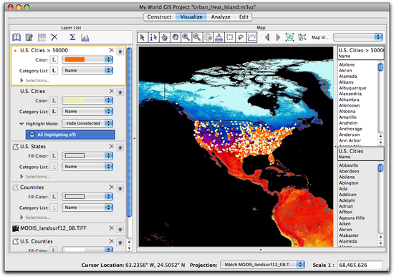Activate the zoom in magnifier tool
The width and height of the screenshot is (394, 277).
[x=186, y=38]
